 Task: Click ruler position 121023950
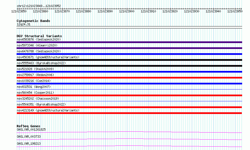235,11
